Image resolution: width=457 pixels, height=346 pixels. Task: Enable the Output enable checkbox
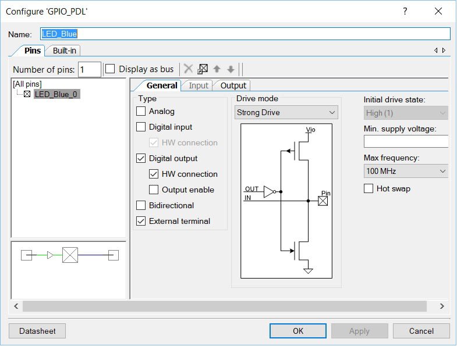click(x=154, y=190)
